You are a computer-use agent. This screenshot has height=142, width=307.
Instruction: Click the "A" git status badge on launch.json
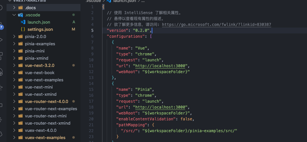[x=74, y=22]
